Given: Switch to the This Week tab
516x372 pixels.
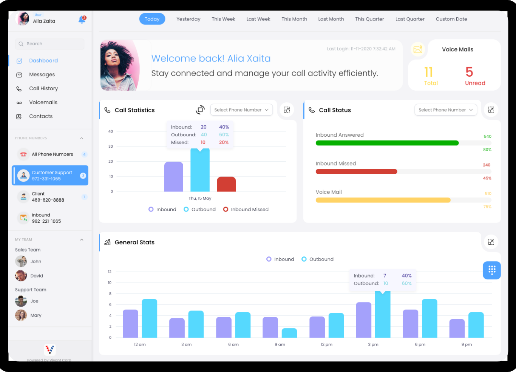Looking at the screenshot, I should (x=223, y=19).
